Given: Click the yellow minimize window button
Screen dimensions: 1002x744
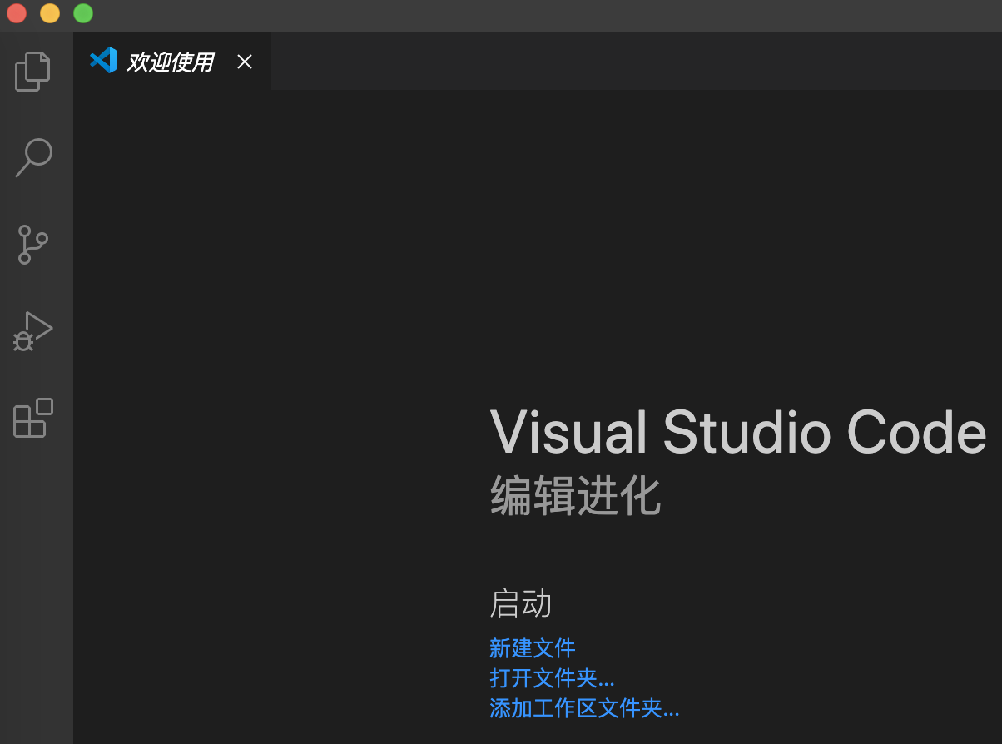Looking at the screenshot, I should [50, 13].
